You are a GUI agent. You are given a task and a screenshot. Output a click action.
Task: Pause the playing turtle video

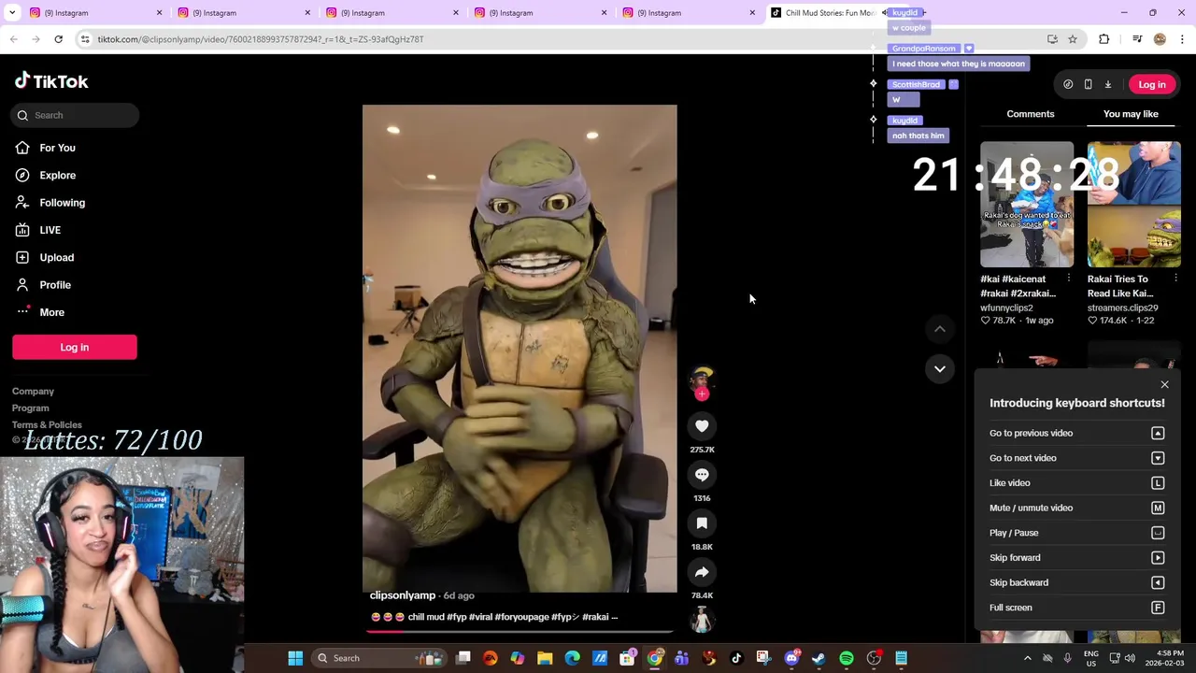pyautogui.click(x=520, y=349)
